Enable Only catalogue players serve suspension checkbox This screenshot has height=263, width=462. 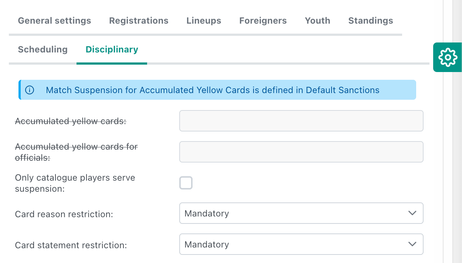pyautogui.click(x=186, y=183)
